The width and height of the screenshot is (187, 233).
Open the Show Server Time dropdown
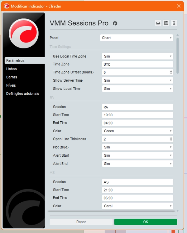[137, 80]
